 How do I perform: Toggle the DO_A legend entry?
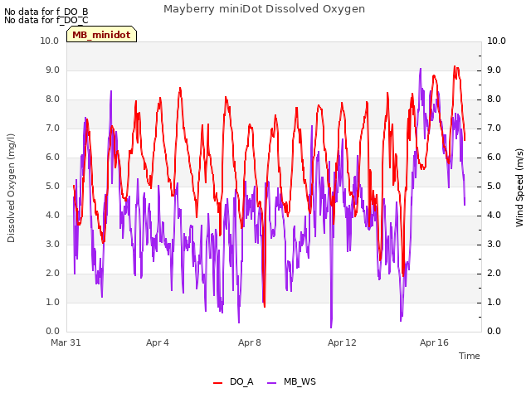coord(233,381)
